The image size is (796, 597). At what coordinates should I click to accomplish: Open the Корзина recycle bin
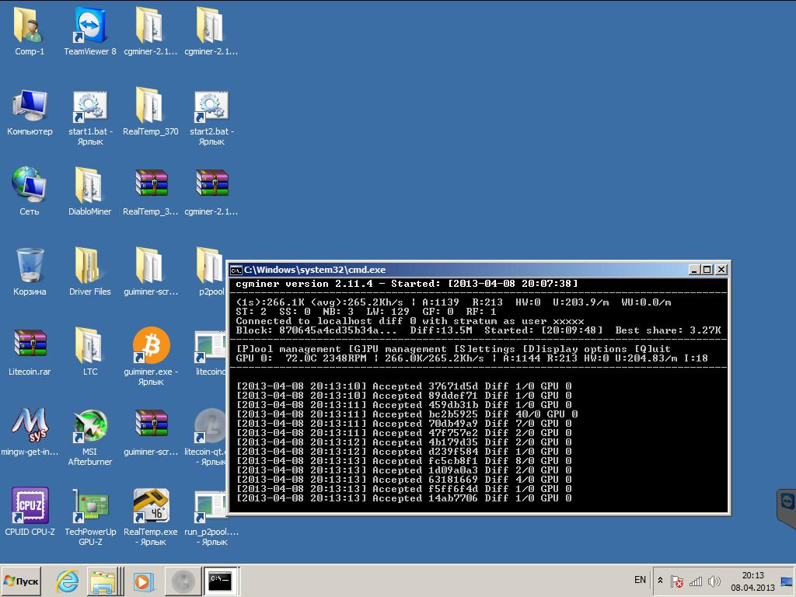[30, 266]
